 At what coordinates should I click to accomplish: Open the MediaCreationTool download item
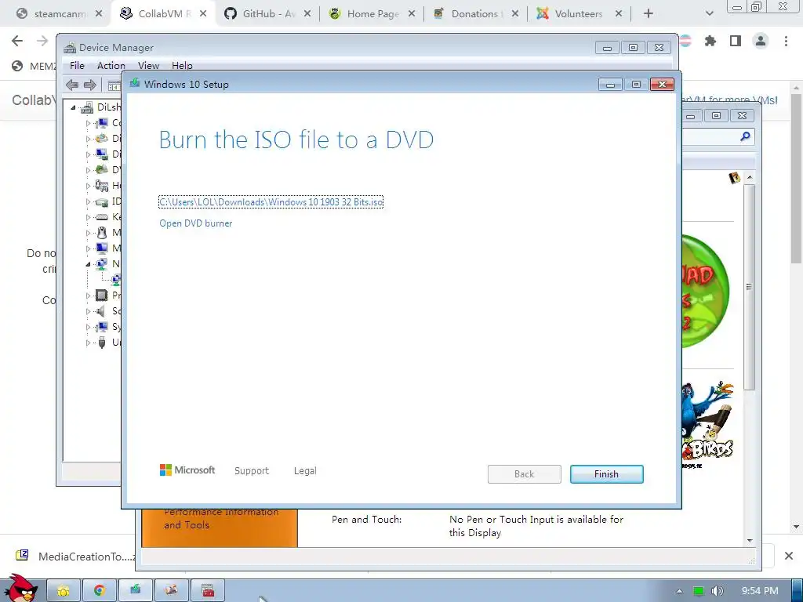[76, 557]
